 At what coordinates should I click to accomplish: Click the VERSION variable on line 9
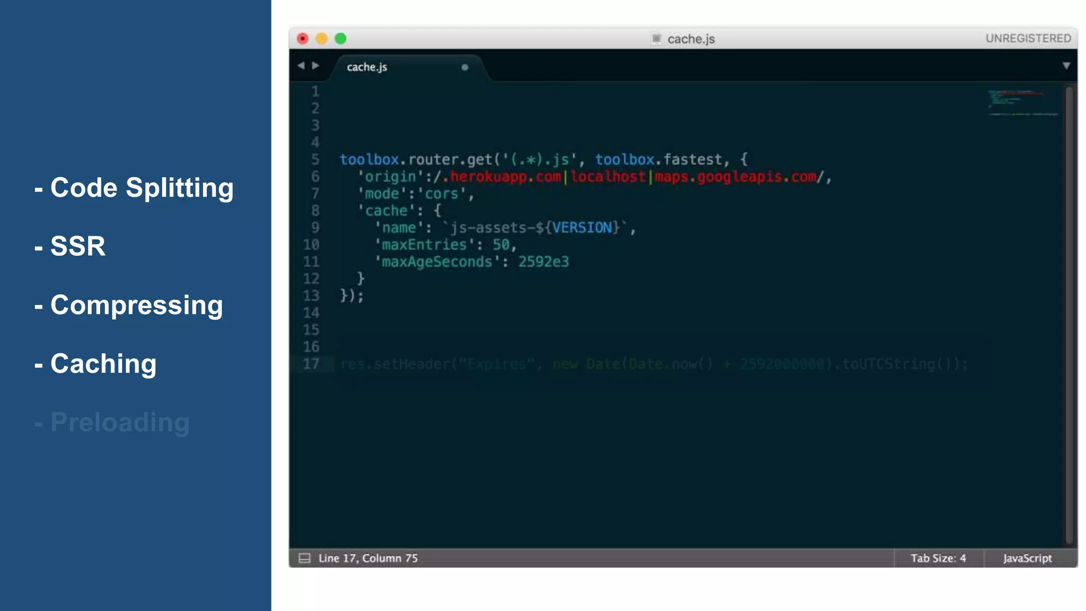pos(582,228)
